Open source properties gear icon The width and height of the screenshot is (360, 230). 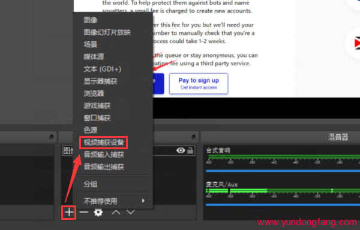click(x=98, y=213)
